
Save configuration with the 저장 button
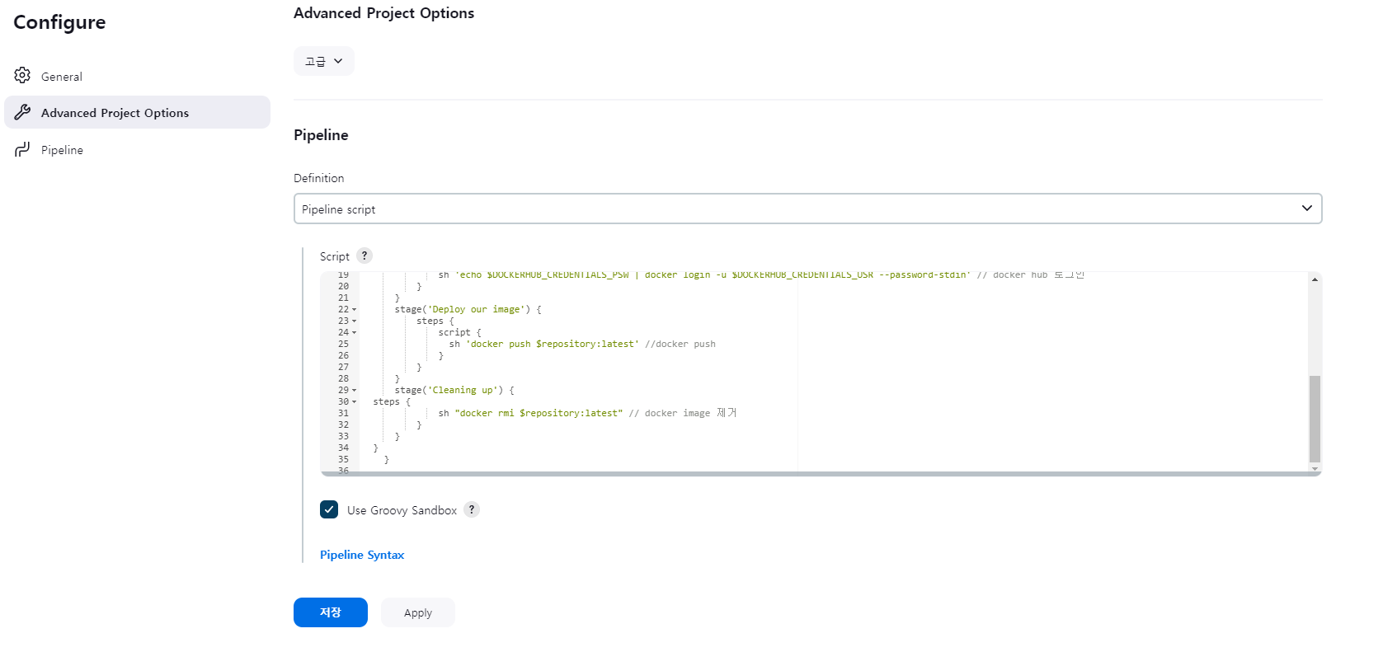tap(331, 612)
